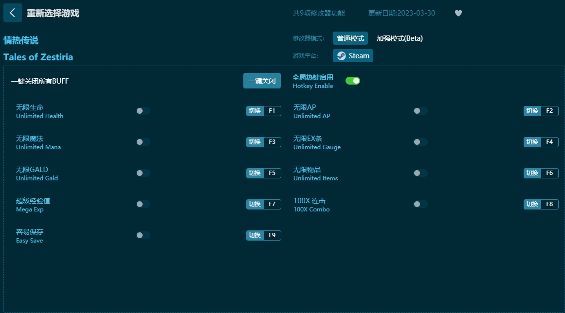Click the Unlimited Gald label
The width and height of the screenshot is (565, 313).
37,178
